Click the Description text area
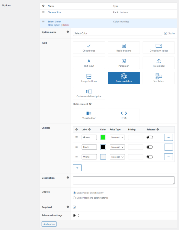Screen dimensions: 179x230 [x=124, y=180]
